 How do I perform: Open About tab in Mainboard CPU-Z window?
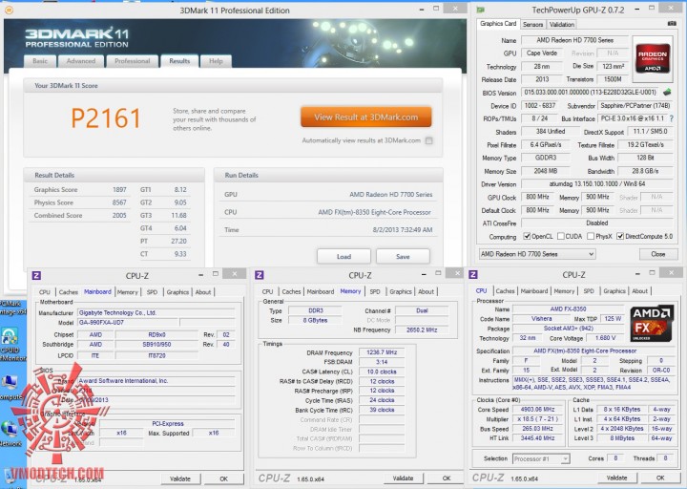tap(203, 292)
